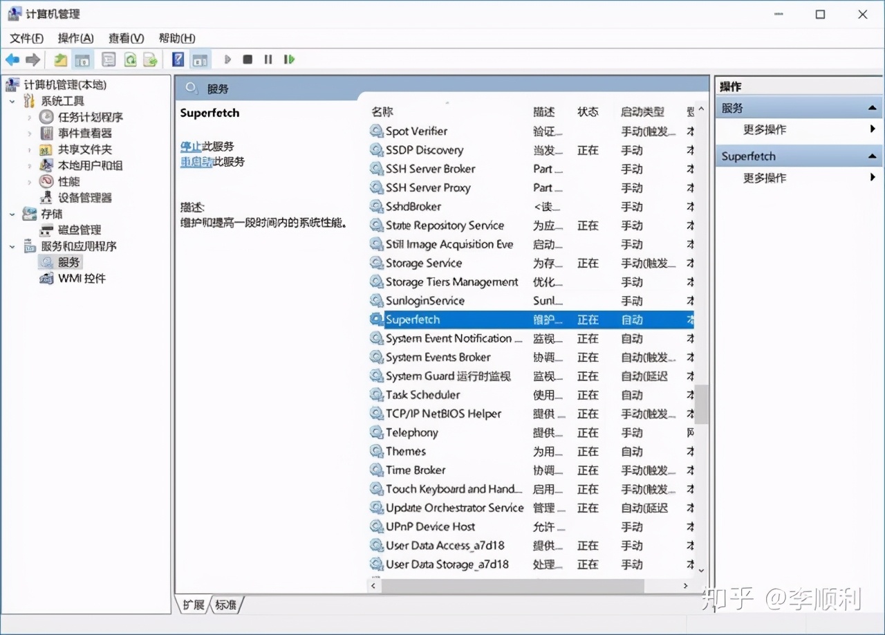Click the Pause Service toolbar icon
Screen dimensions: 885x635
pyautogui.click(x=268, y=59)
